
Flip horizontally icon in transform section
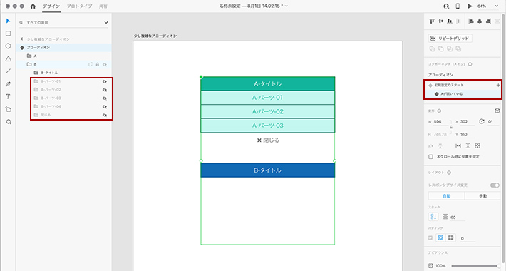[431, 146]
